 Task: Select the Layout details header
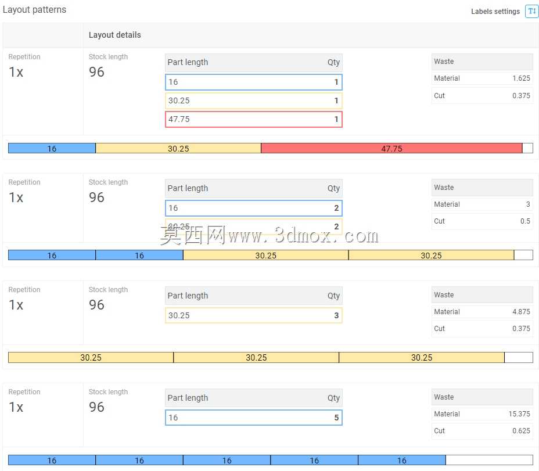(114, 35)
